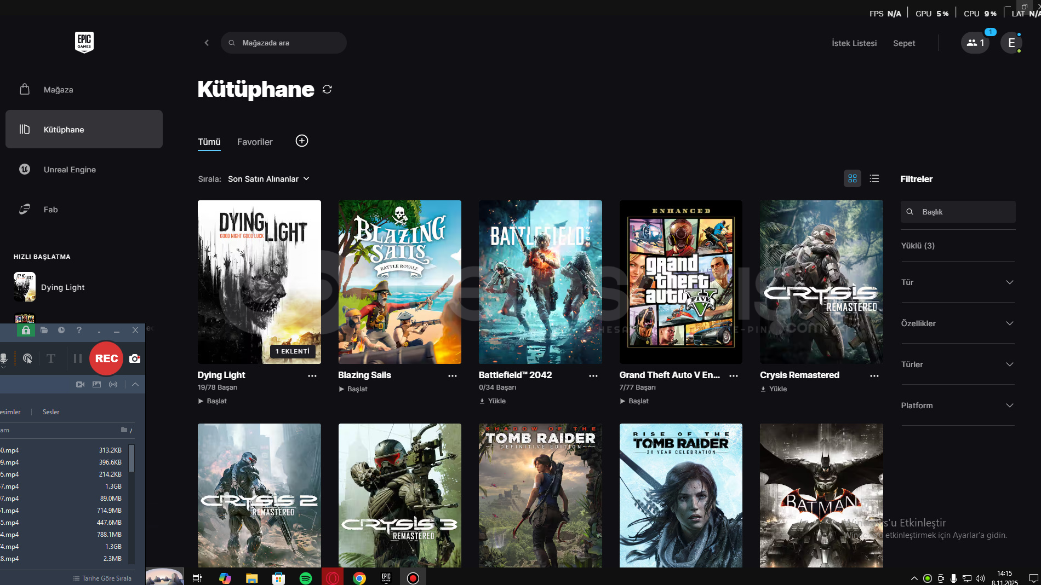Open the recorder's video list icon

[x=80, y=385]
